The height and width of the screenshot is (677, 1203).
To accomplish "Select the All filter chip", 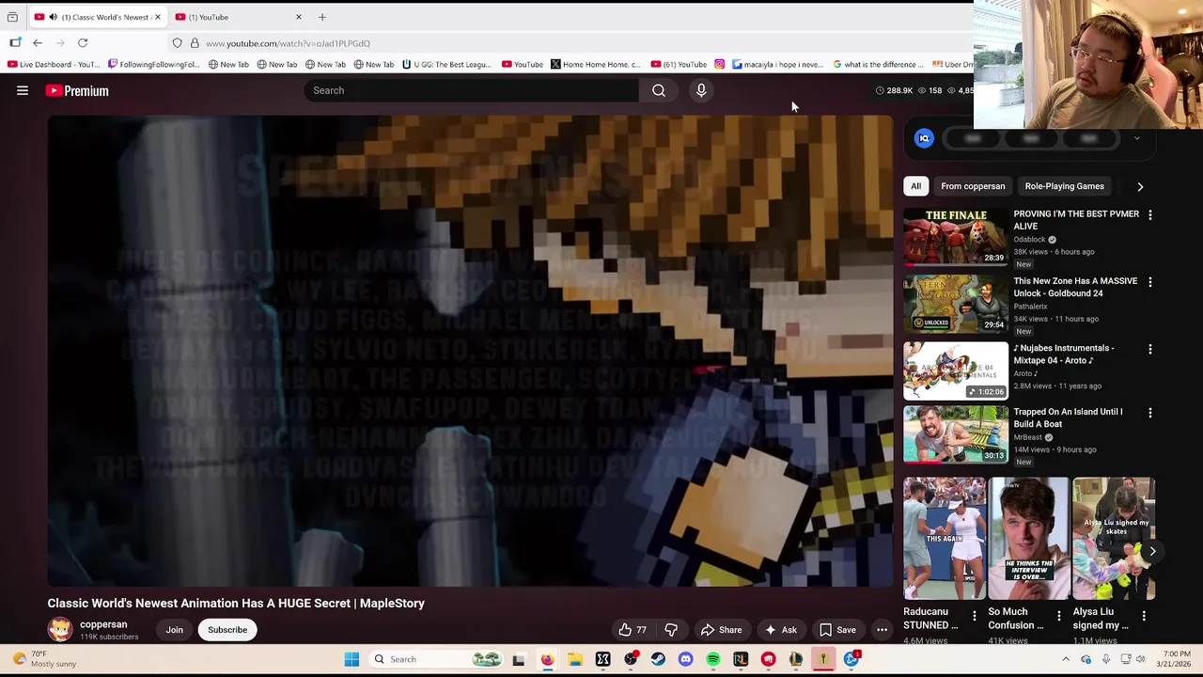I will tap(915, 186).
